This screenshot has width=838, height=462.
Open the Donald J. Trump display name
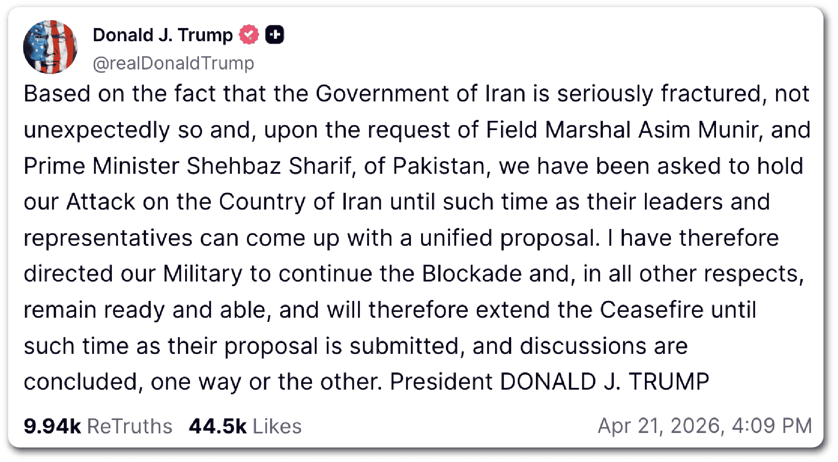coord(162,35)
